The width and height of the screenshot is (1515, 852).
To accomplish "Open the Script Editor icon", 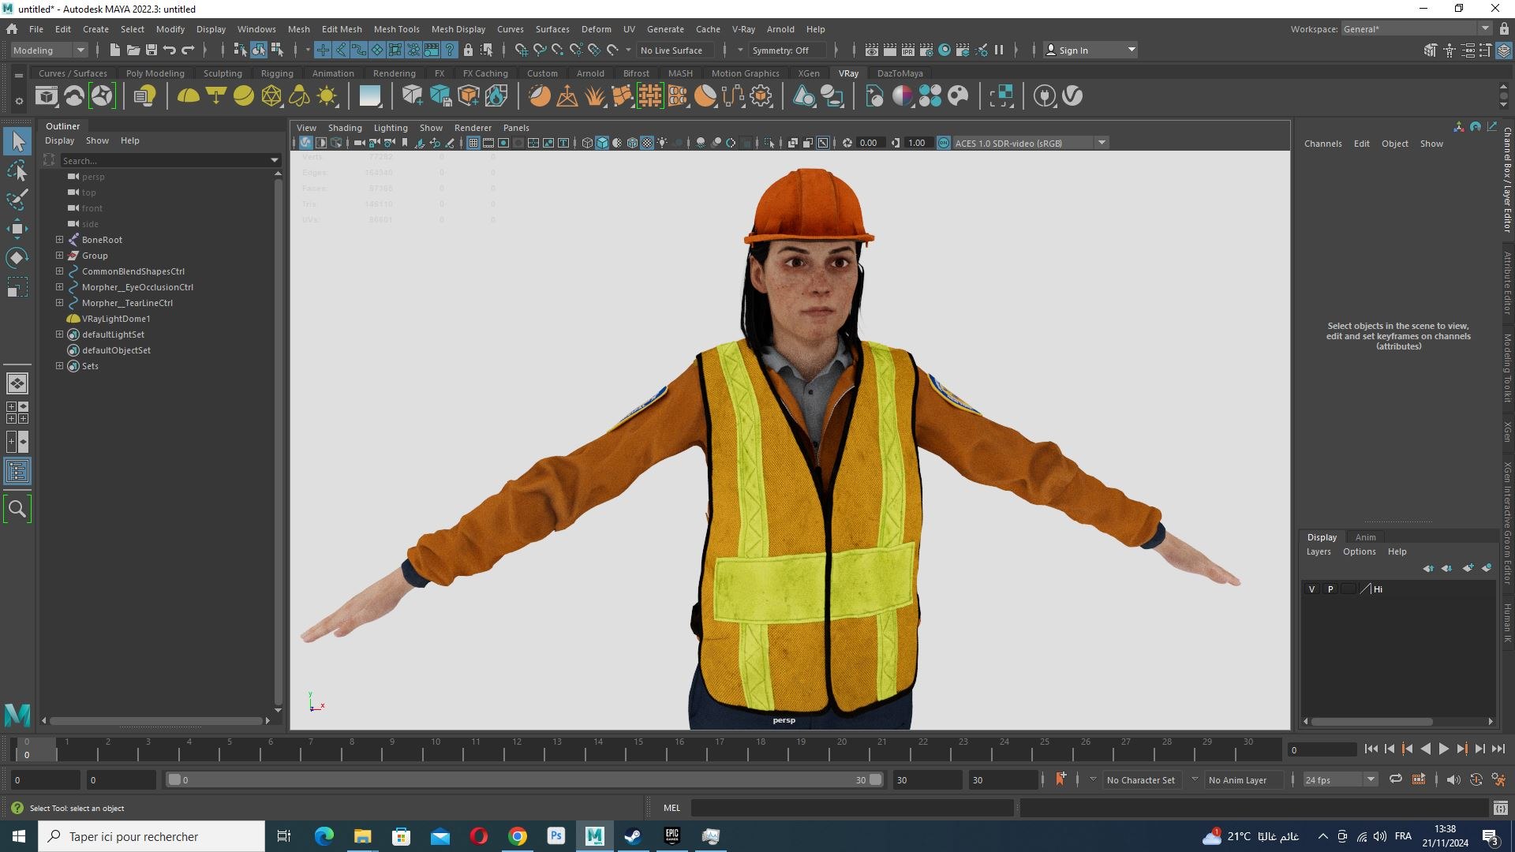I will (x=1500, y=808).
